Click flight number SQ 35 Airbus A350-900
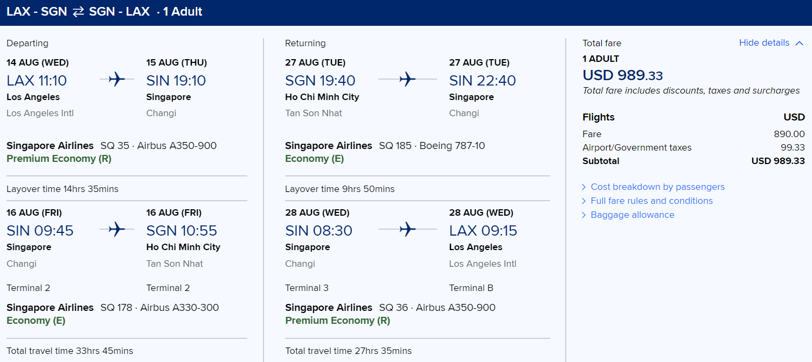The height and width of the screenshot is (362, 812). (x=158, y=146)
